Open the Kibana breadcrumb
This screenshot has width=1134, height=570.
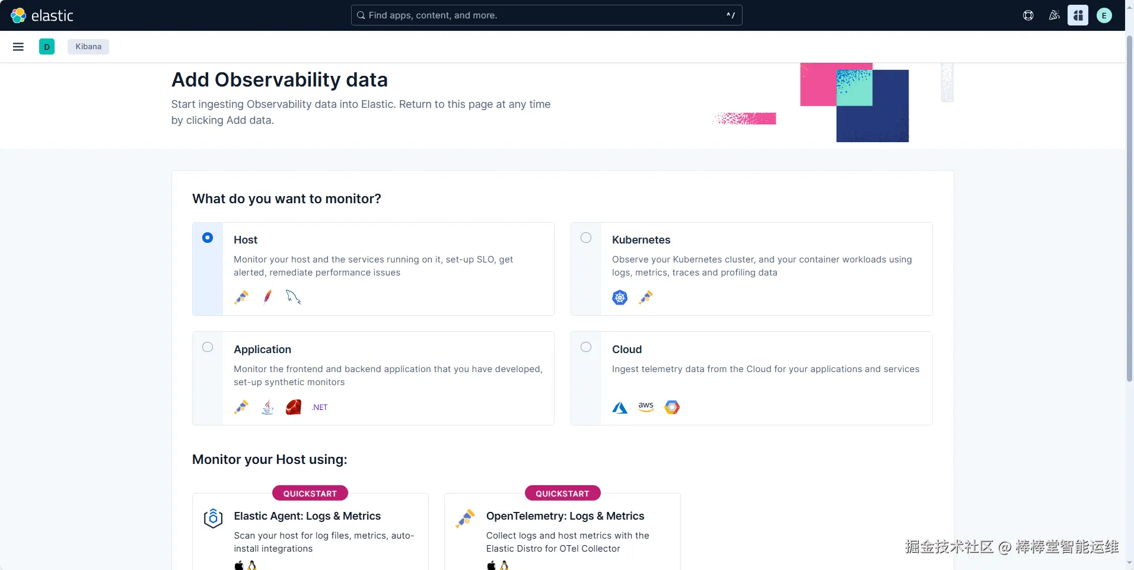click(x=88, y=47)
